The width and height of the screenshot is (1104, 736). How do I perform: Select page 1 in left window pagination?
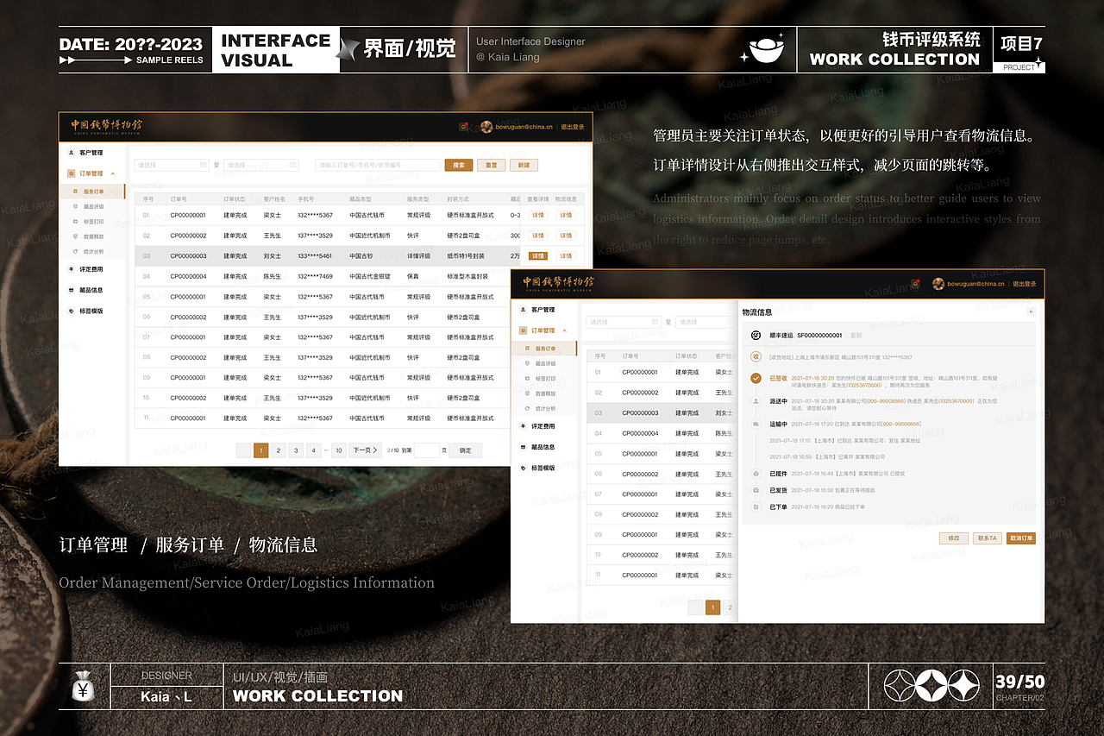260,450
